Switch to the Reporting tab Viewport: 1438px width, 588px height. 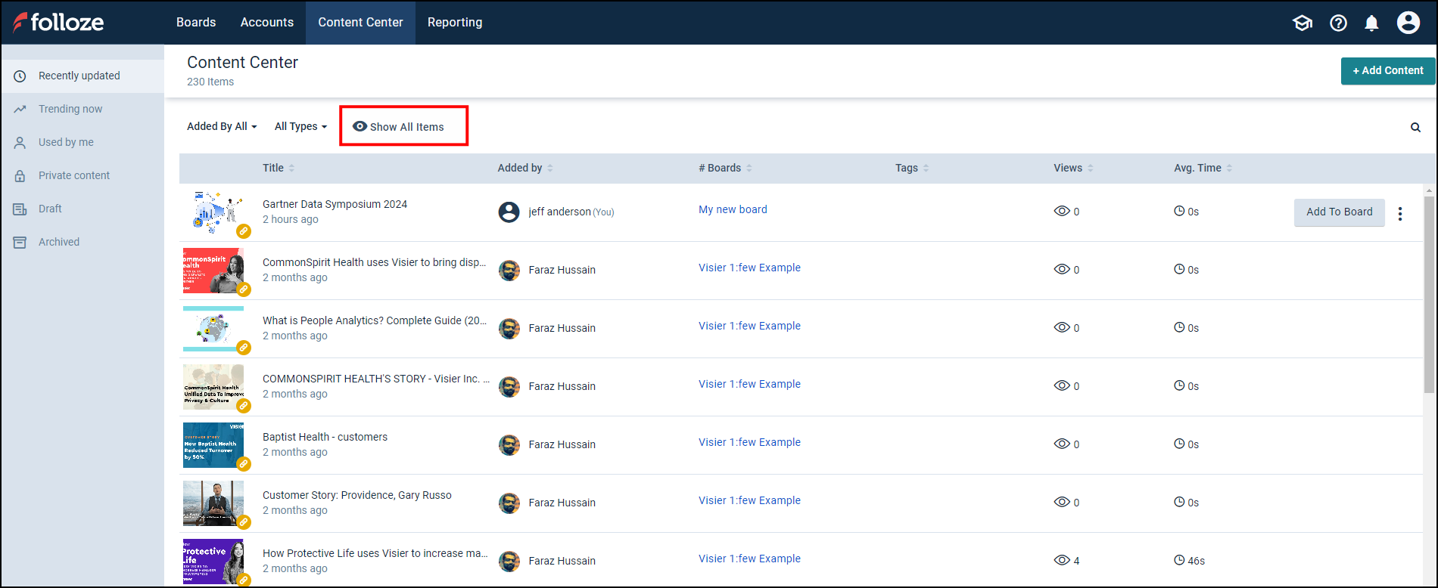455,23
